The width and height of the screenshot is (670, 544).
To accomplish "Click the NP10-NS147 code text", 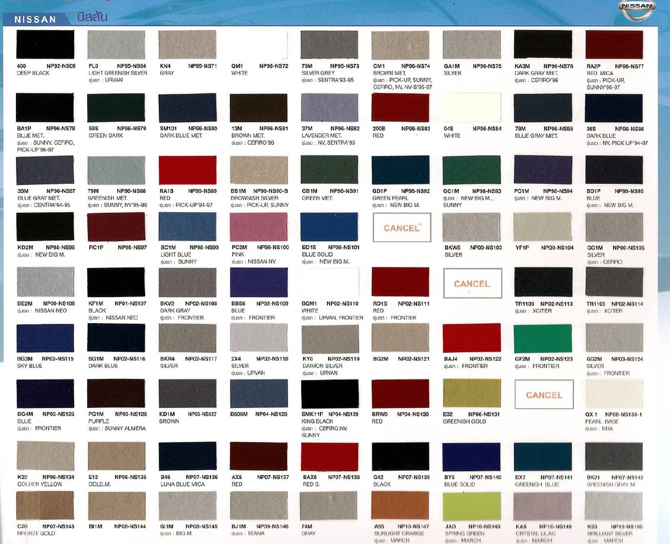I will click(413, 526).
